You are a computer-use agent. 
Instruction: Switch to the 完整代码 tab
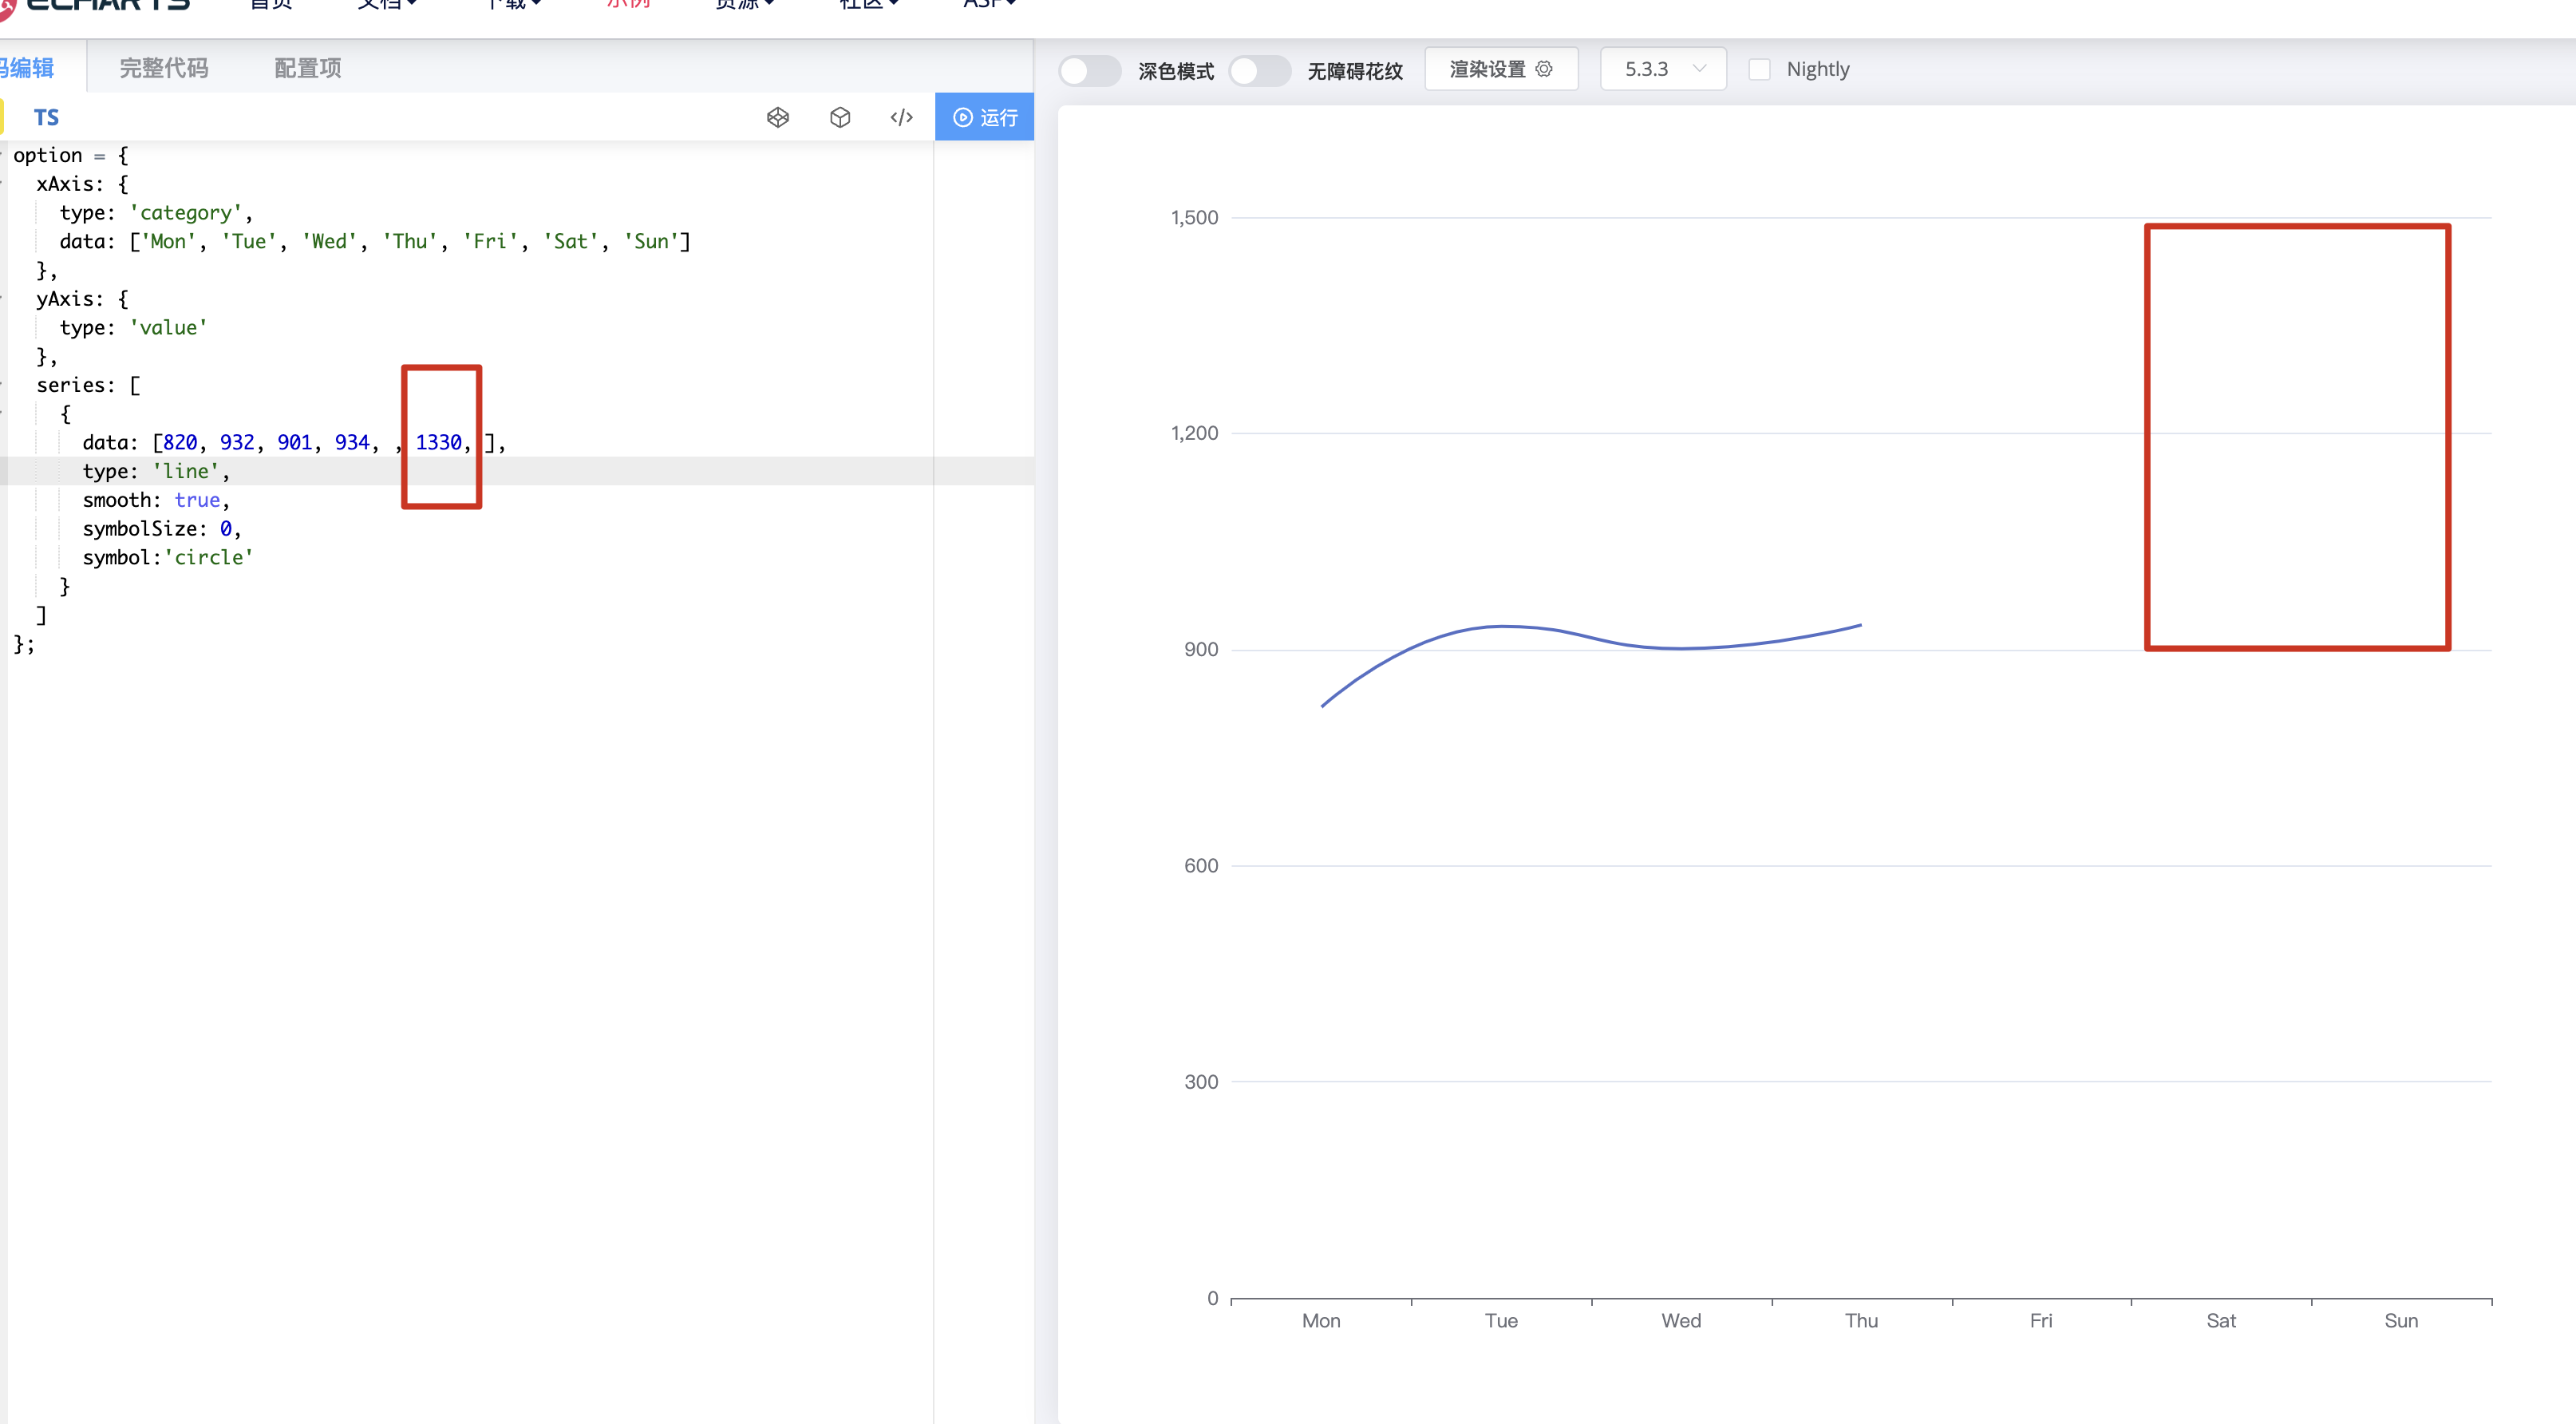[164, 68]
